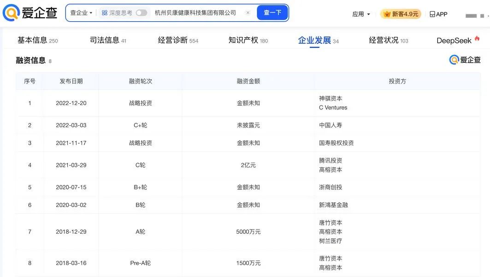This screenshot has height=277, width=490.
Task: Open investor 神骐资本
Action: pyautogui.click(x=331, y=98)
